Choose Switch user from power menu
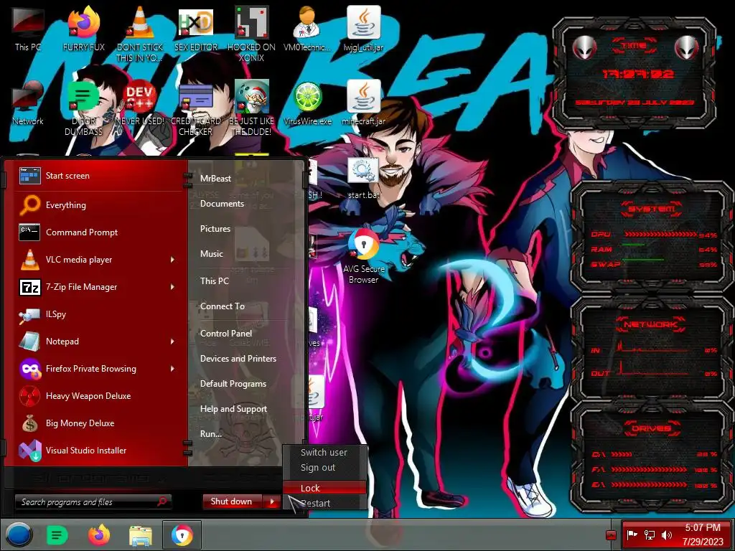The height and width of the screenshot is (551, 735). (x=324, y=453)
